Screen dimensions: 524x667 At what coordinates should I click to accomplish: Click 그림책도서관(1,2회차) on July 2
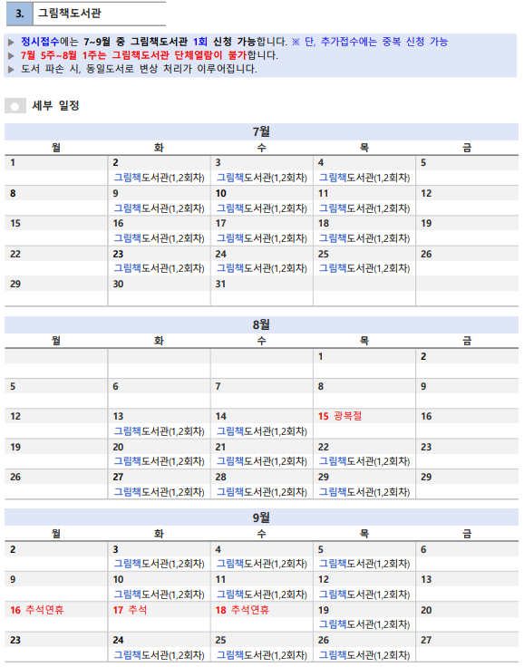click(x=160, y=178)
